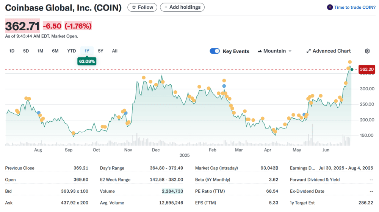
Task: Open the Advanced Chart view
Action: tap(329, 51)
